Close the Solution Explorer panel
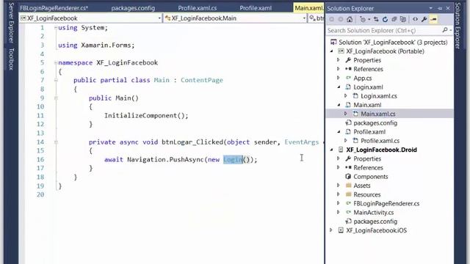 (x=448, y=8)
